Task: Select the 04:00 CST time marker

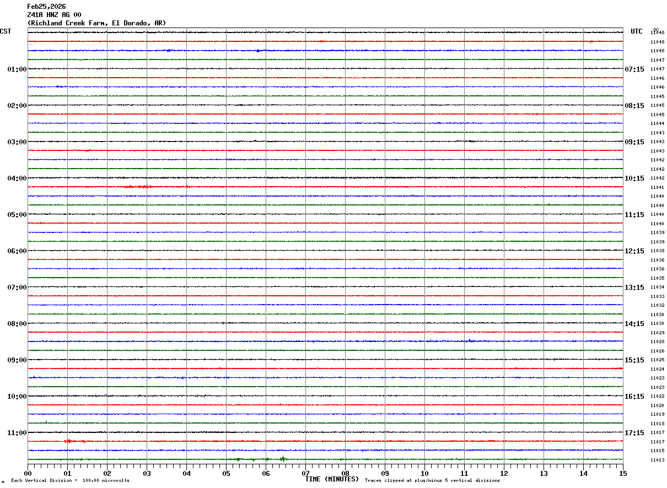Action: [x=17, y=178]
